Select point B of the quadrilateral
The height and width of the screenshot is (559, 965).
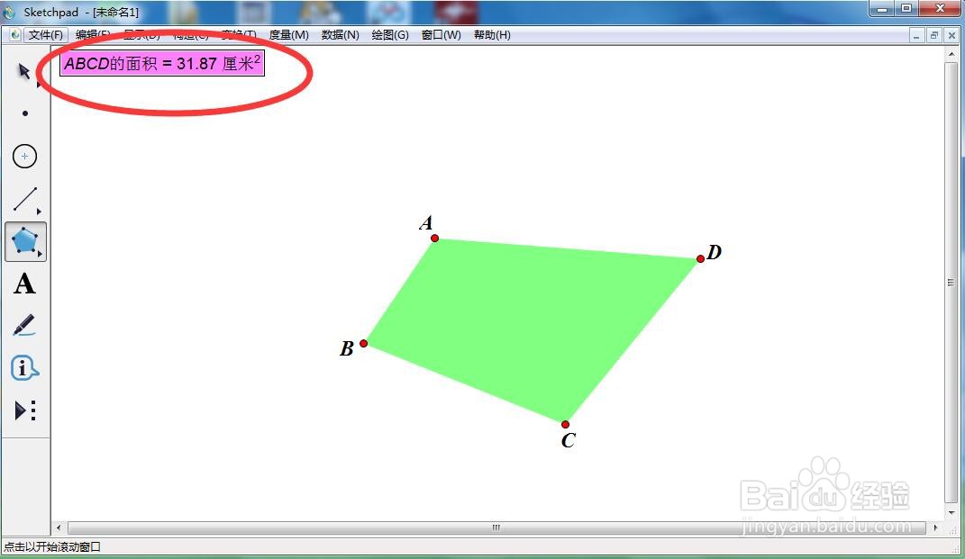[x=364, y=343]
